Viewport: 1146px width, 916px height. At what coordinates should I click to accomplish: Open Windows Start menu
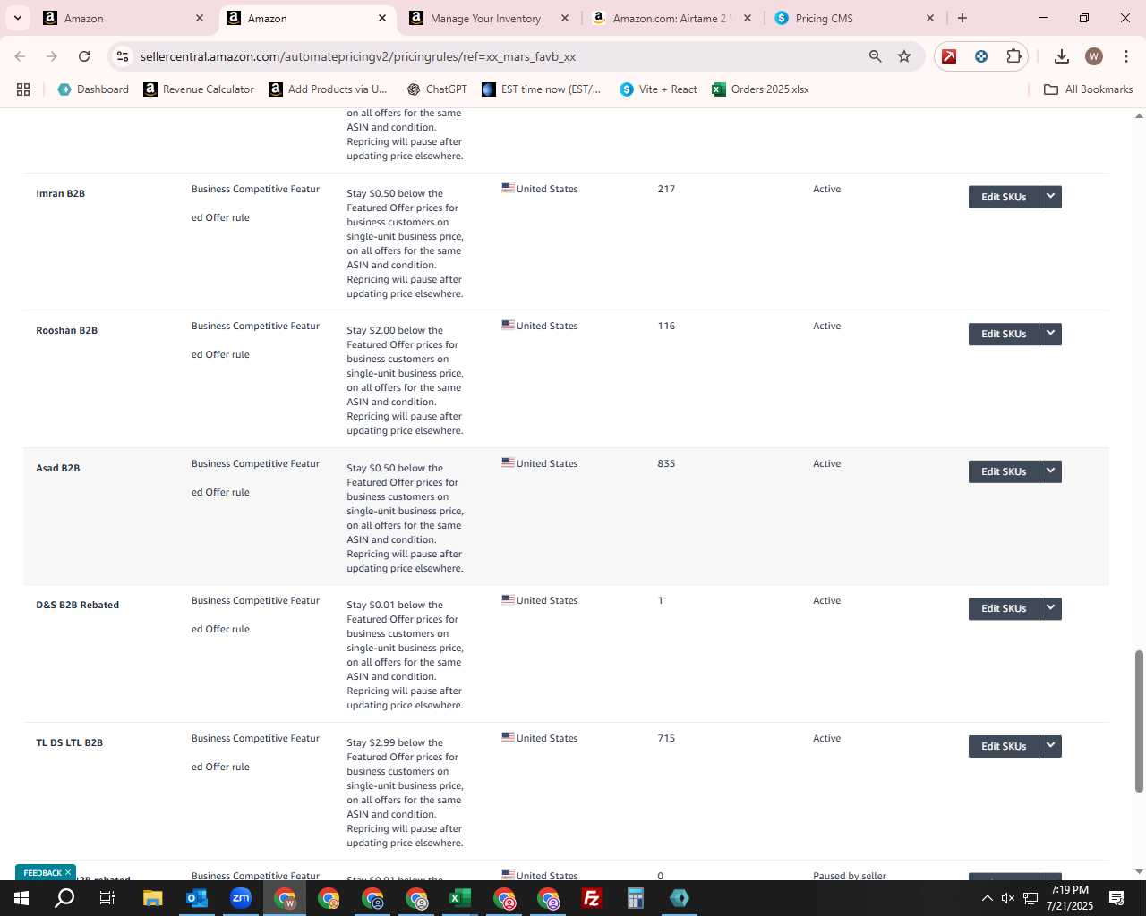point(21,898)
